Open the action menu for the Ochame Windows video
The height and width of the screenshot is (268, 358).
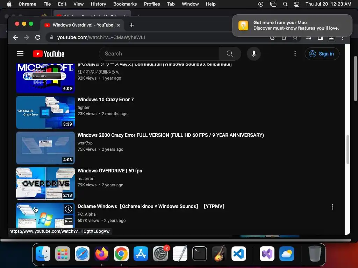coord(332,207)
